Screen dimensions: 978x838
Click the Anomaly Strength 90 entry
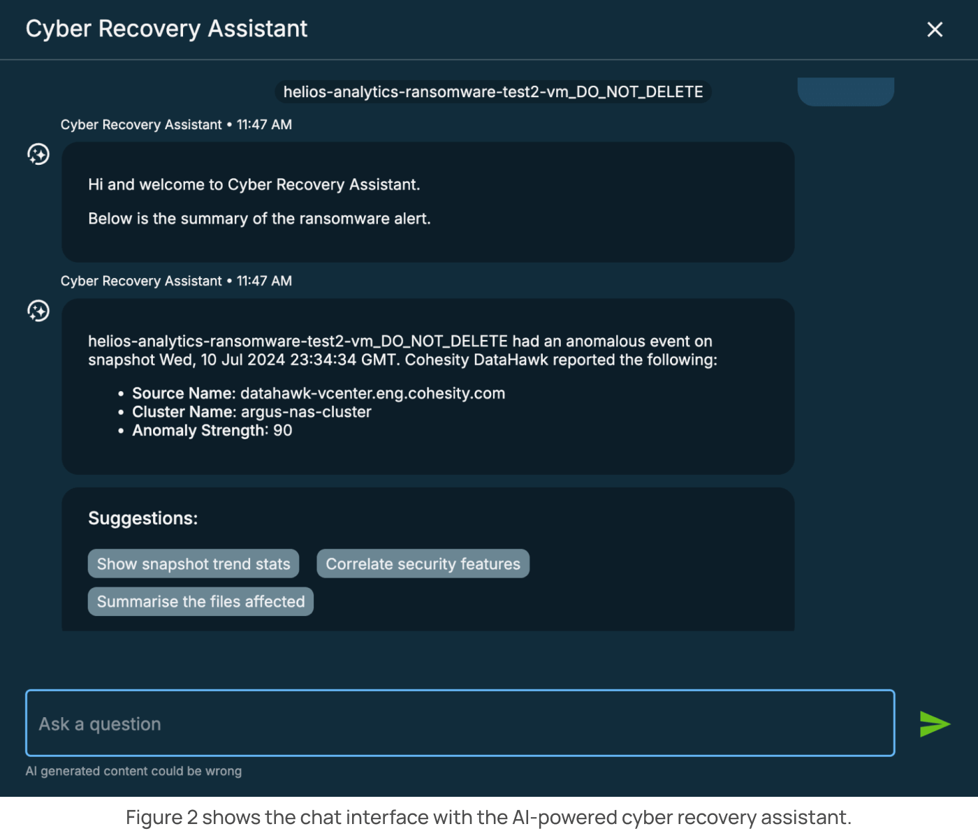pos(212,431)
